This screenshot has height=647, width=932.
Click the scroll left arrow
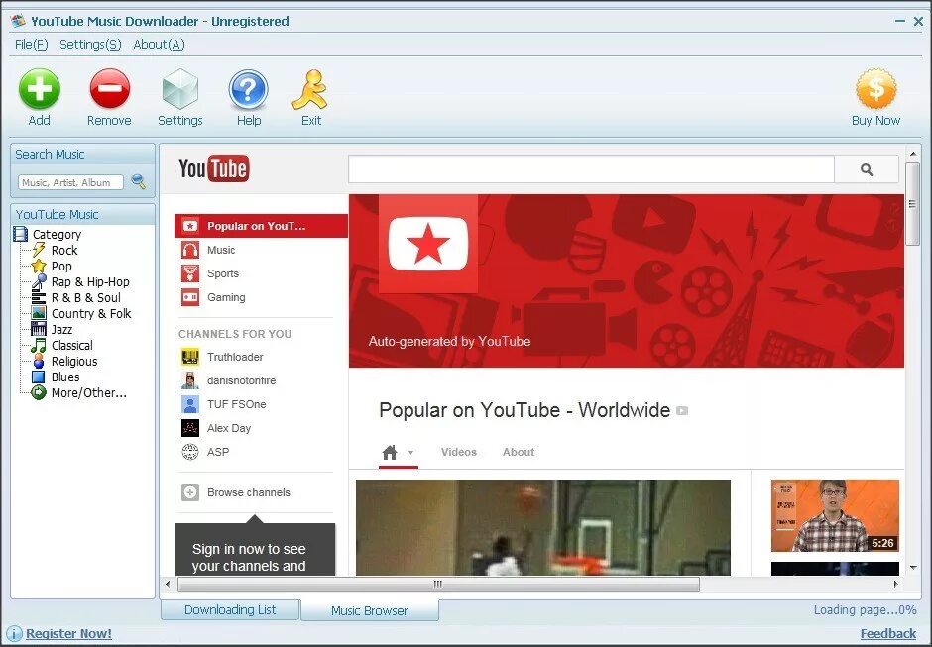(x=168, y=584)
